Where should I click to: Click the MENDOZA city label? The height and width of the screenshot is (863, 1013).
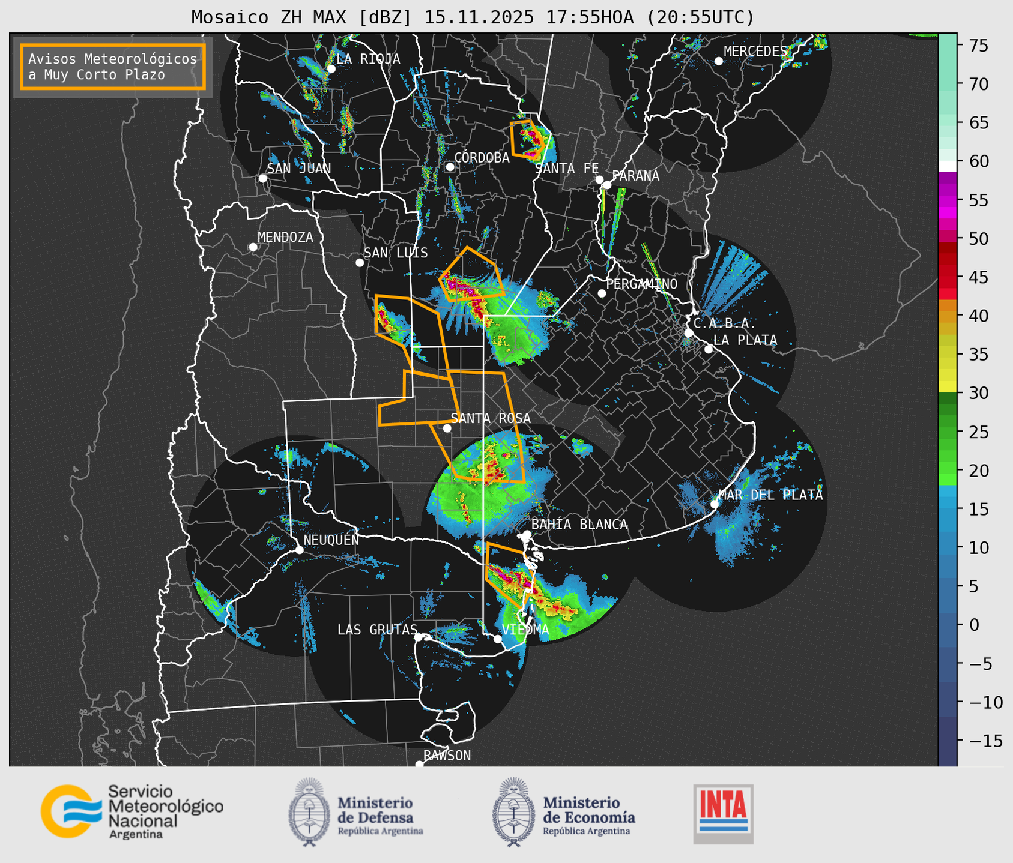tap(285, 237)
